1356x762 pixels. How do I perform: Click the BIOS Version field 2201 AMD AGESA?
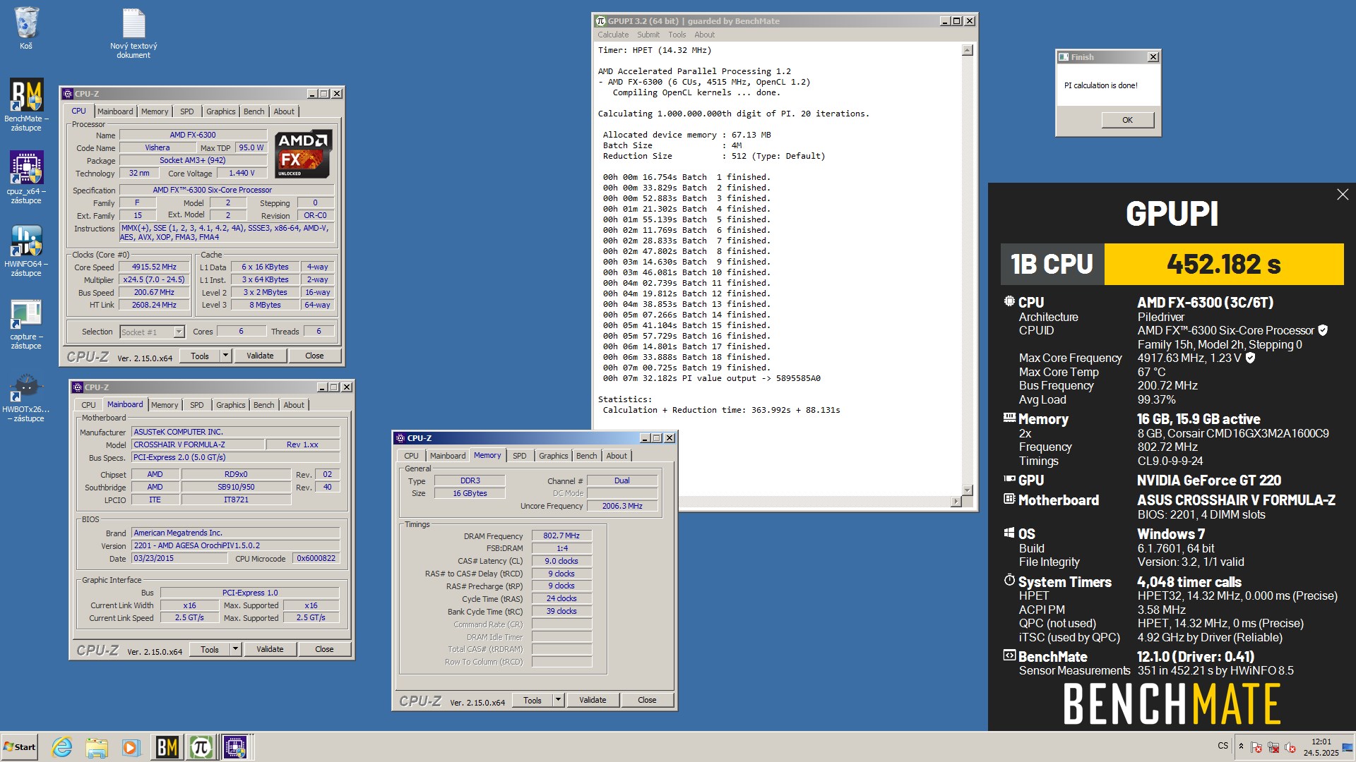coord(235,545)
